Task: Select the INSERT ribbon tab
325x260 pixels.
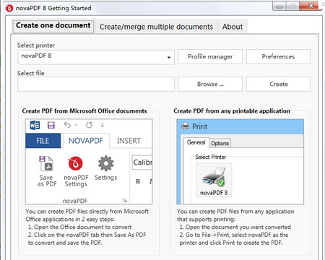Action: 129,141
